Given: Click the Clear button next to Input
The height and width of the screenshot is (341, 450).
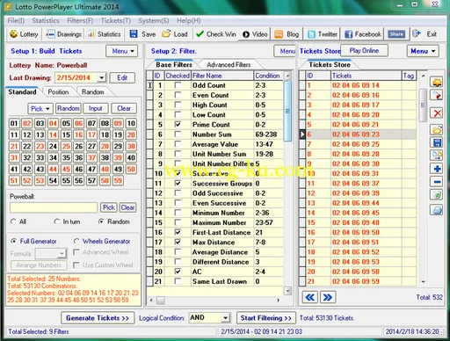Looking at the screenshot, I should point(124,108).
